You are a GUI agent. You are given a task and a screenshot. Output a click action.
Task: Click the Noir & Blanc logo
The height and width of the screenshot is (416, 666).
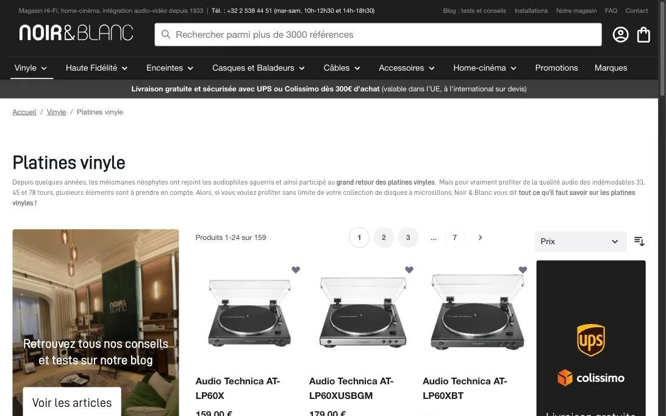[76, 33]
